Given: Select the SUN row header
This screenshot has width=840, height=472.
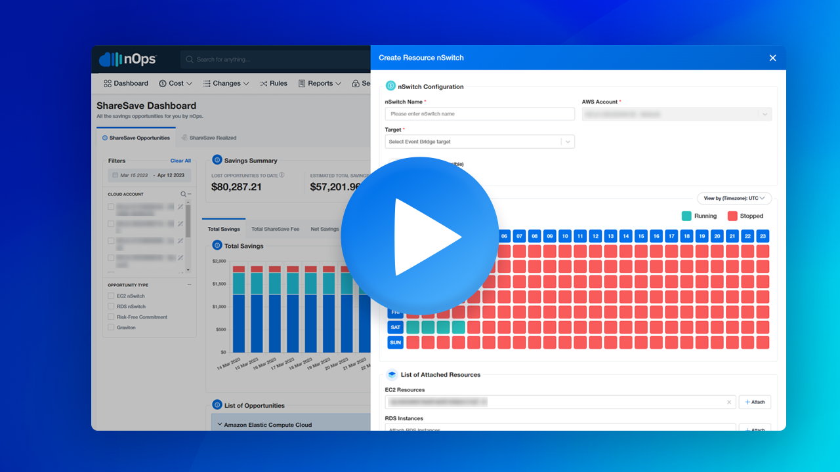Looking at the screenshot, I should [x=395, y=342].
